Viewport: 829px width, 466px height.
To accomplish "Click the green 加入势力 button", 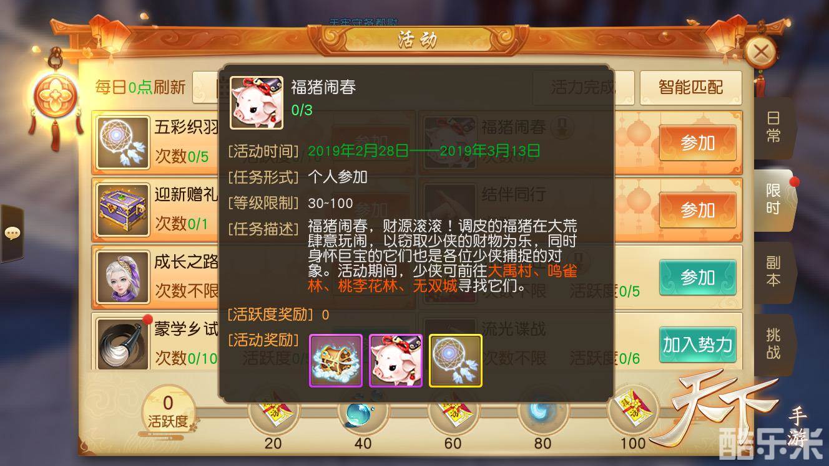I will pyautogui.click(x=697, y=345).
